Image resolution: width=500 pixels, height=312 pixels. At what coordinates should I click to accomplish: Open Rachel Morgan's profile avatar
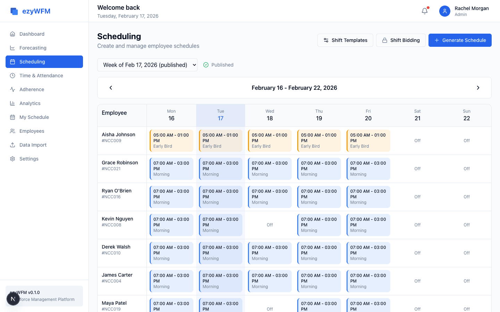click(x=445, y=11)
